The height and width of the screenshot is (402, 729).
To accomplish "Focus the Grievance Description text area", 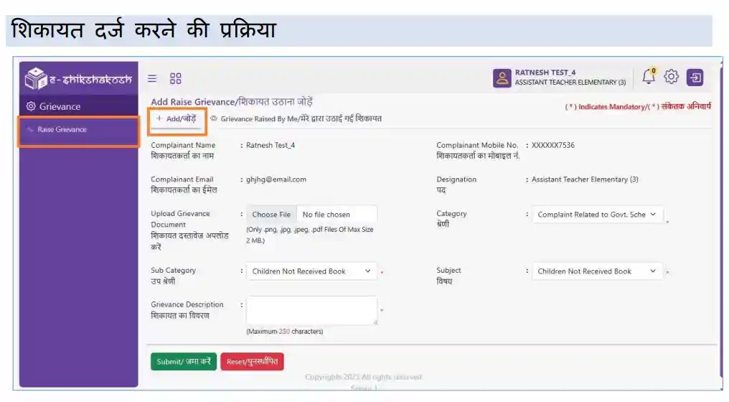I will [x=311, y=310].
